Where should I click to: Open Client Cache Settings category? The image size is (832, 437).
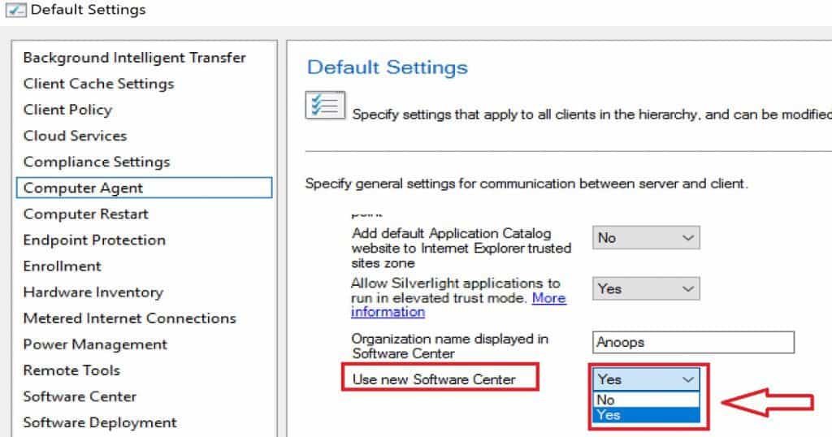click(x=98, y=84)
